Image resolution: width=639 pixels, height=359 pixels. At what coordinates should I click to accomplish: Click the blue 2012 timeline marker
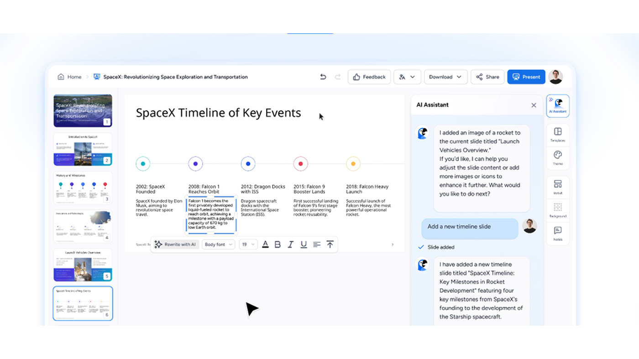[x=248, y=164]
